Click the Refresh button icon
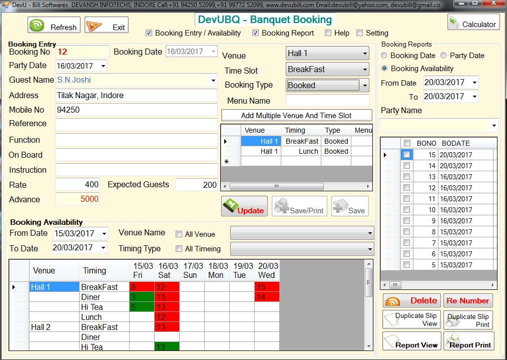 pyautogui.click(x=37, y=26)
